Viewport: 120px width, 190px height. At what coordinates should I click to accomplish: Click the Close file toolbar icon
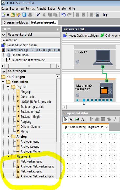pyautogui.click(x=18, y=15)
